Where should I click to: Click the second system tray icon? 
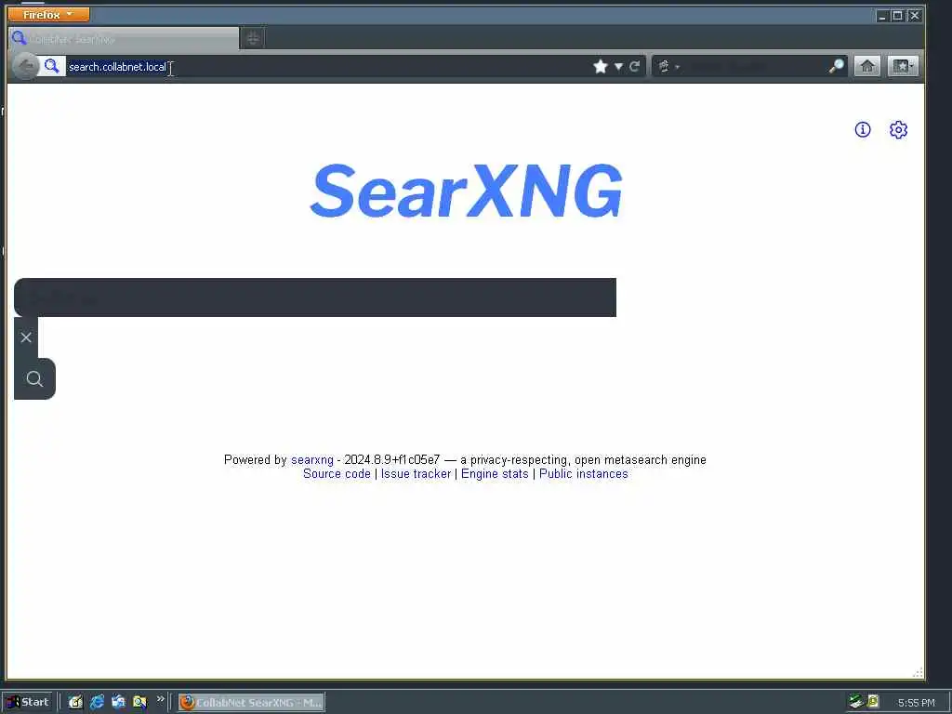pyautogui.click(x=873, y=702)
